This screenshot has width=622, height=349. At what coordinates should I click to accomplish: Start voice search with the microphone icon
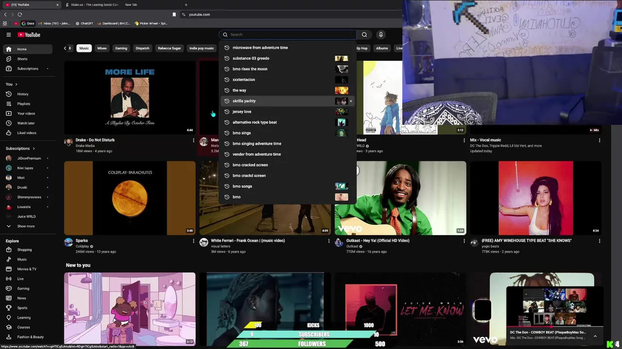pos(381,34)
